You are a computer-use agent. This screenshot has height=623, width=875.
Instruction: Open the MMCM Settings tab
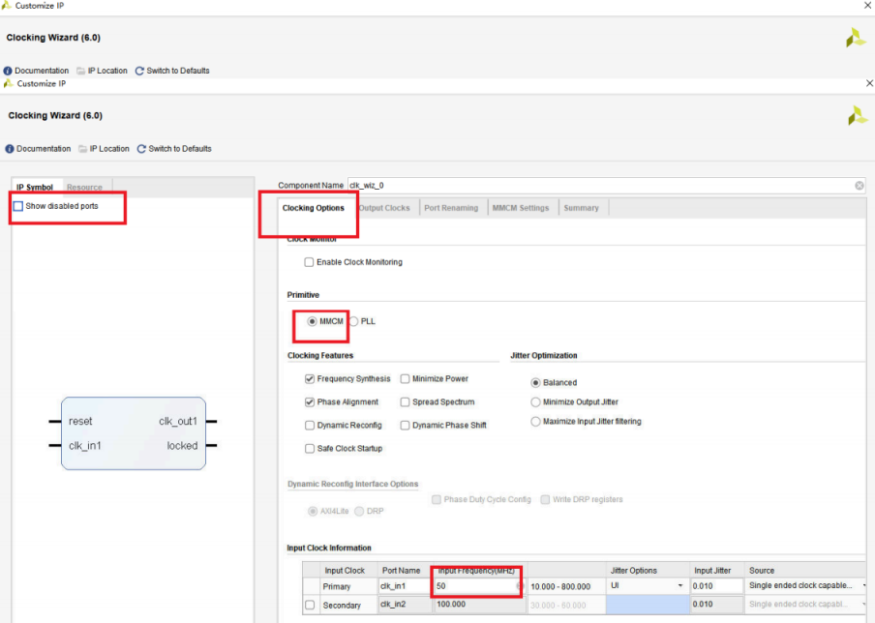(x=520, y=208)
